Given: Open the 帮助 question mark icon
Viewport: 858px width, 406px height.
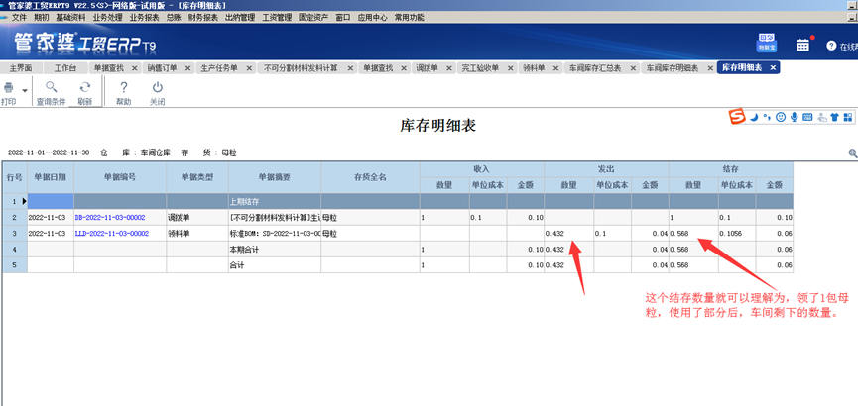Looking at the screenshot, I should coord(124,87).
